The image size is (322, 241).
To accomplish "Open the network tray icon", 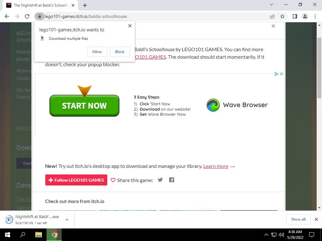I will point(274,235).
